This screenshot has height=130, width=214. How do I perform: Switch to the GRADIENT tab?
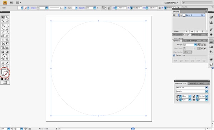click(x=187, y=41)
